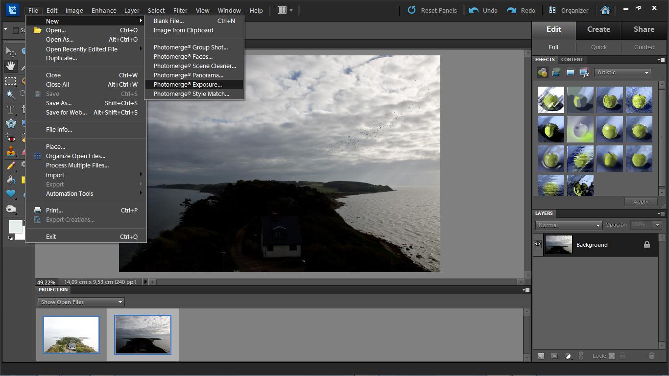Click the Reset Panels button
Viewport: 669px width, 376px height.
click(432, 10)
